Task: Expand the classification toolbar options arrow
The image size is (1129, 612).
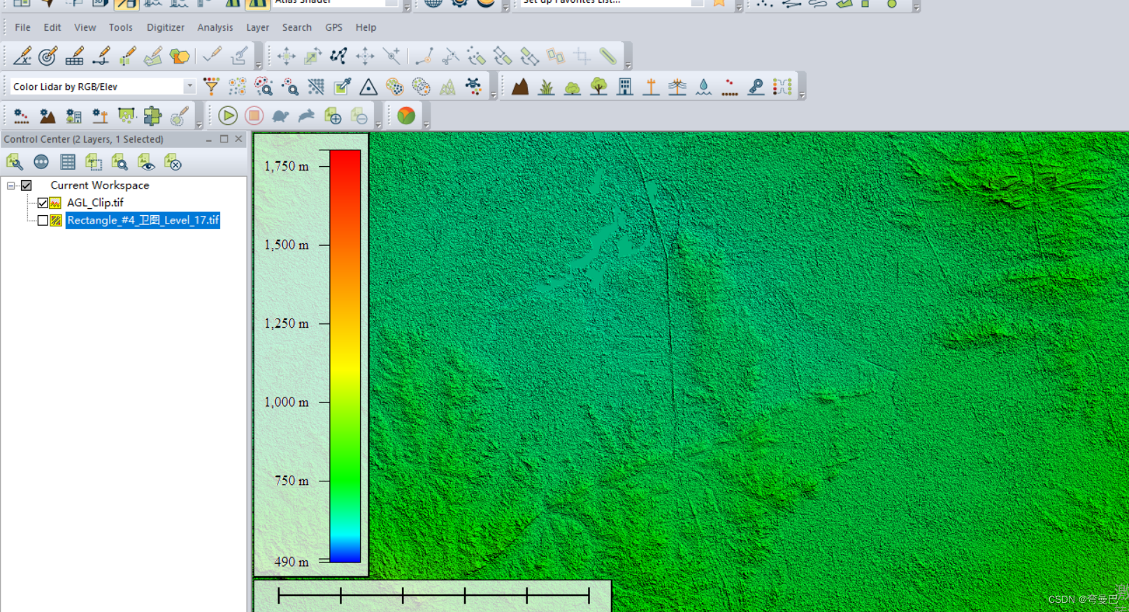Action: pos(802,96)
